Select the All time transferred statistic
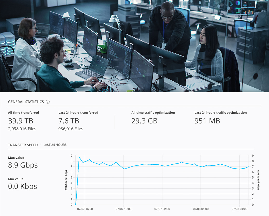This screenshot has width=269, height=216. tap(23, 113)
